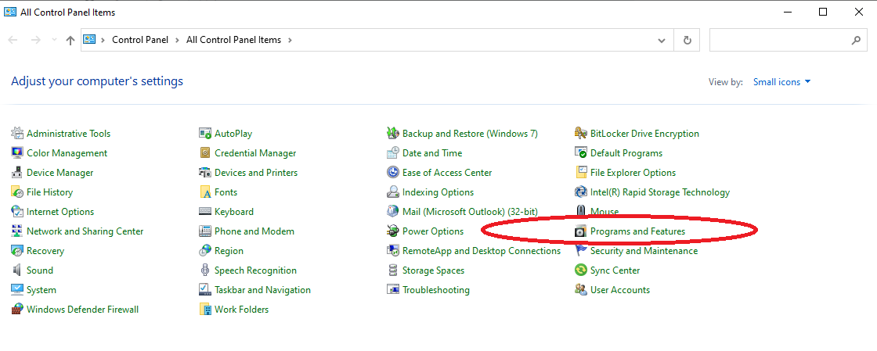The image size is (877, 351).
Task: Click the Windows Defender Firewall icon
Action: (x=16, y=309)
